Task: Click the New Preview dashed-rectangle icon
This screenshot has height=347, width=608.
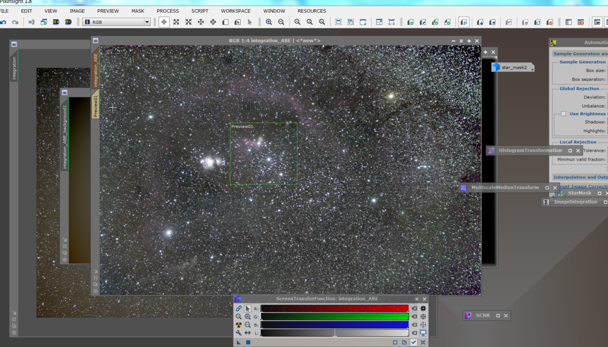Action: click(339, 22)
